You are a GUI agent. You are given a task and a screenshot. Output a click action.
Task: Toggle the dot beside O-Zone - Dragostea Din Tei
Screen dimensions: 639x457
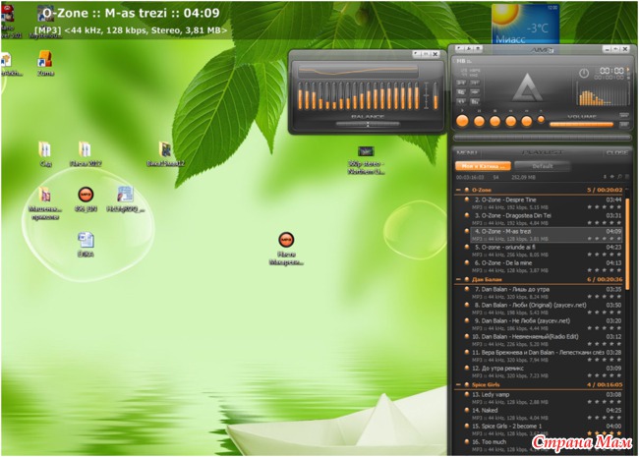[467, 215]
